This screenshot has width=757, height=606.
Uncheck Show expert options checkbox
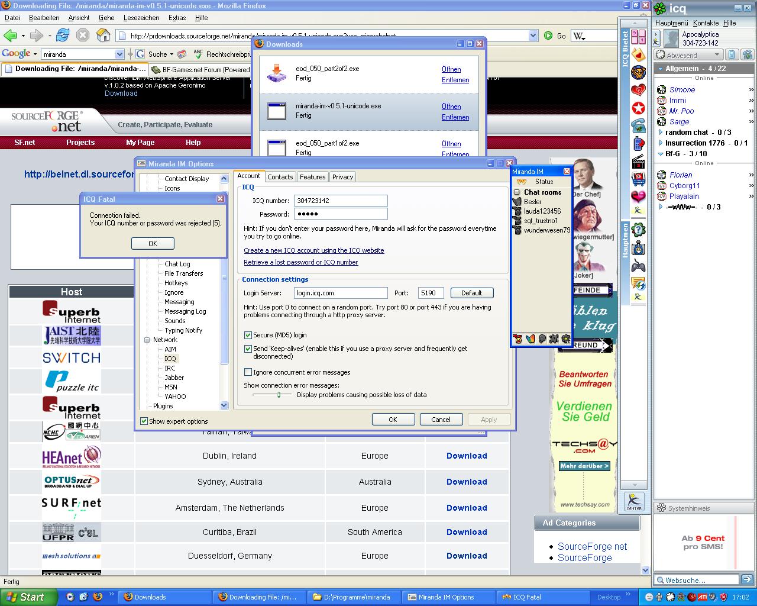(144, 421)
